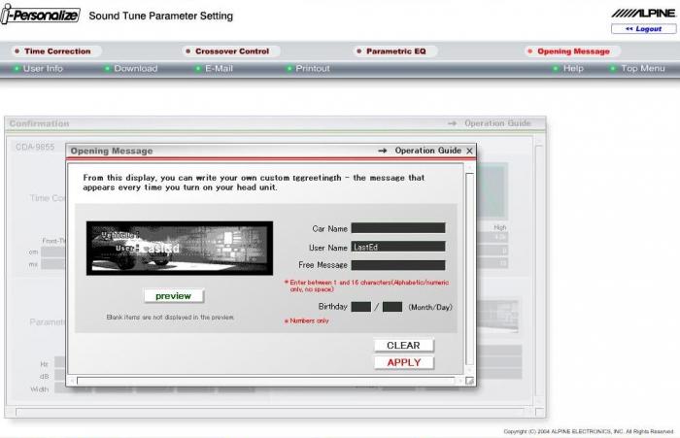
Task: Go to Download menu item
Action: [x=135, y=69]
